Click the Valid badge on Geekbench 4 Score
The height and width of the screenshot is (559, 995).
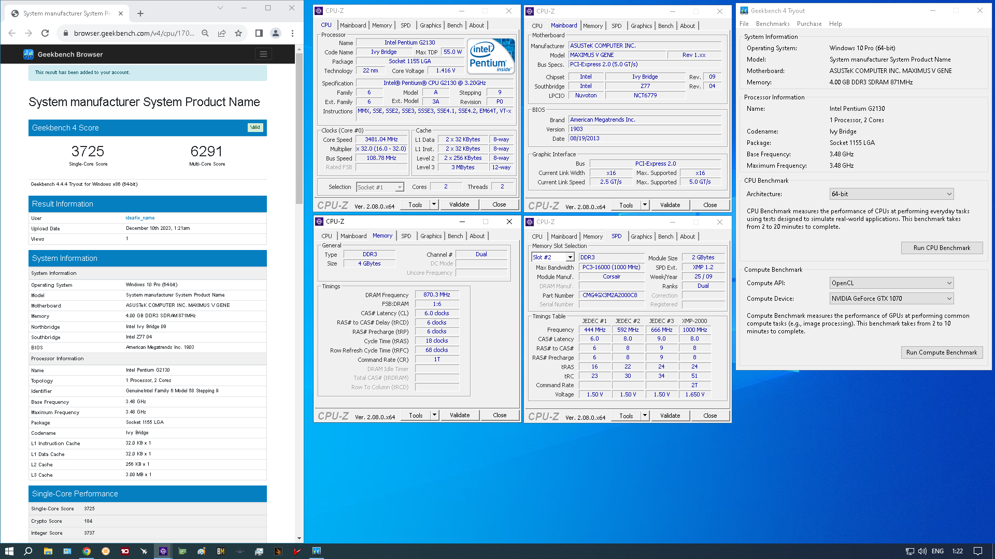pyautogui.click(x=255, y=127)
